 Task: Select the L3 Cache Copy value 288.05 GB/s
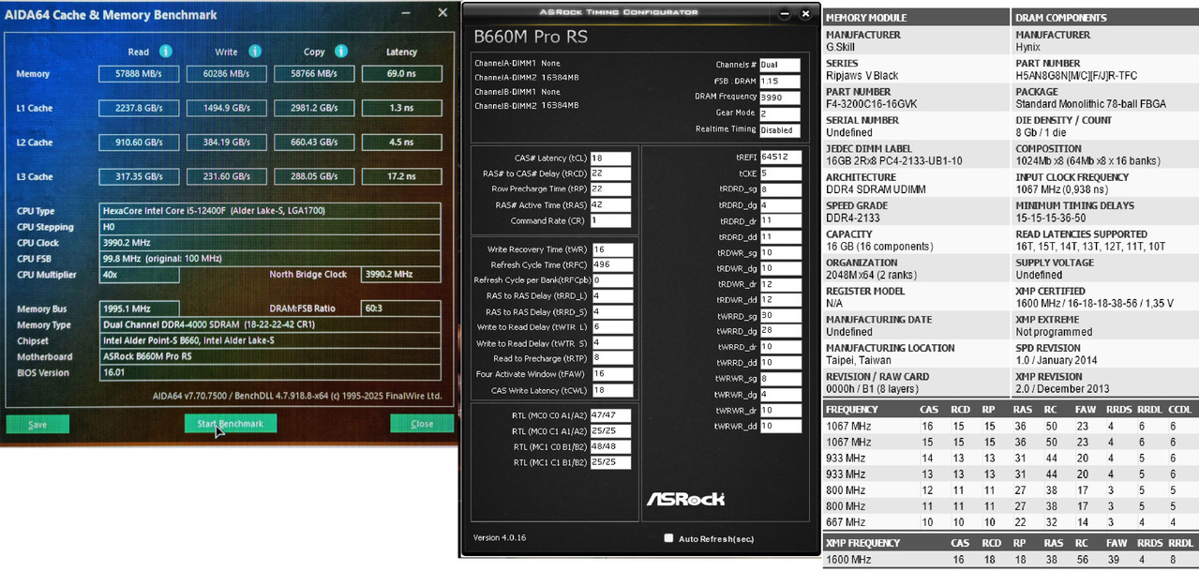pyautogui.click(x=314, y=176)
